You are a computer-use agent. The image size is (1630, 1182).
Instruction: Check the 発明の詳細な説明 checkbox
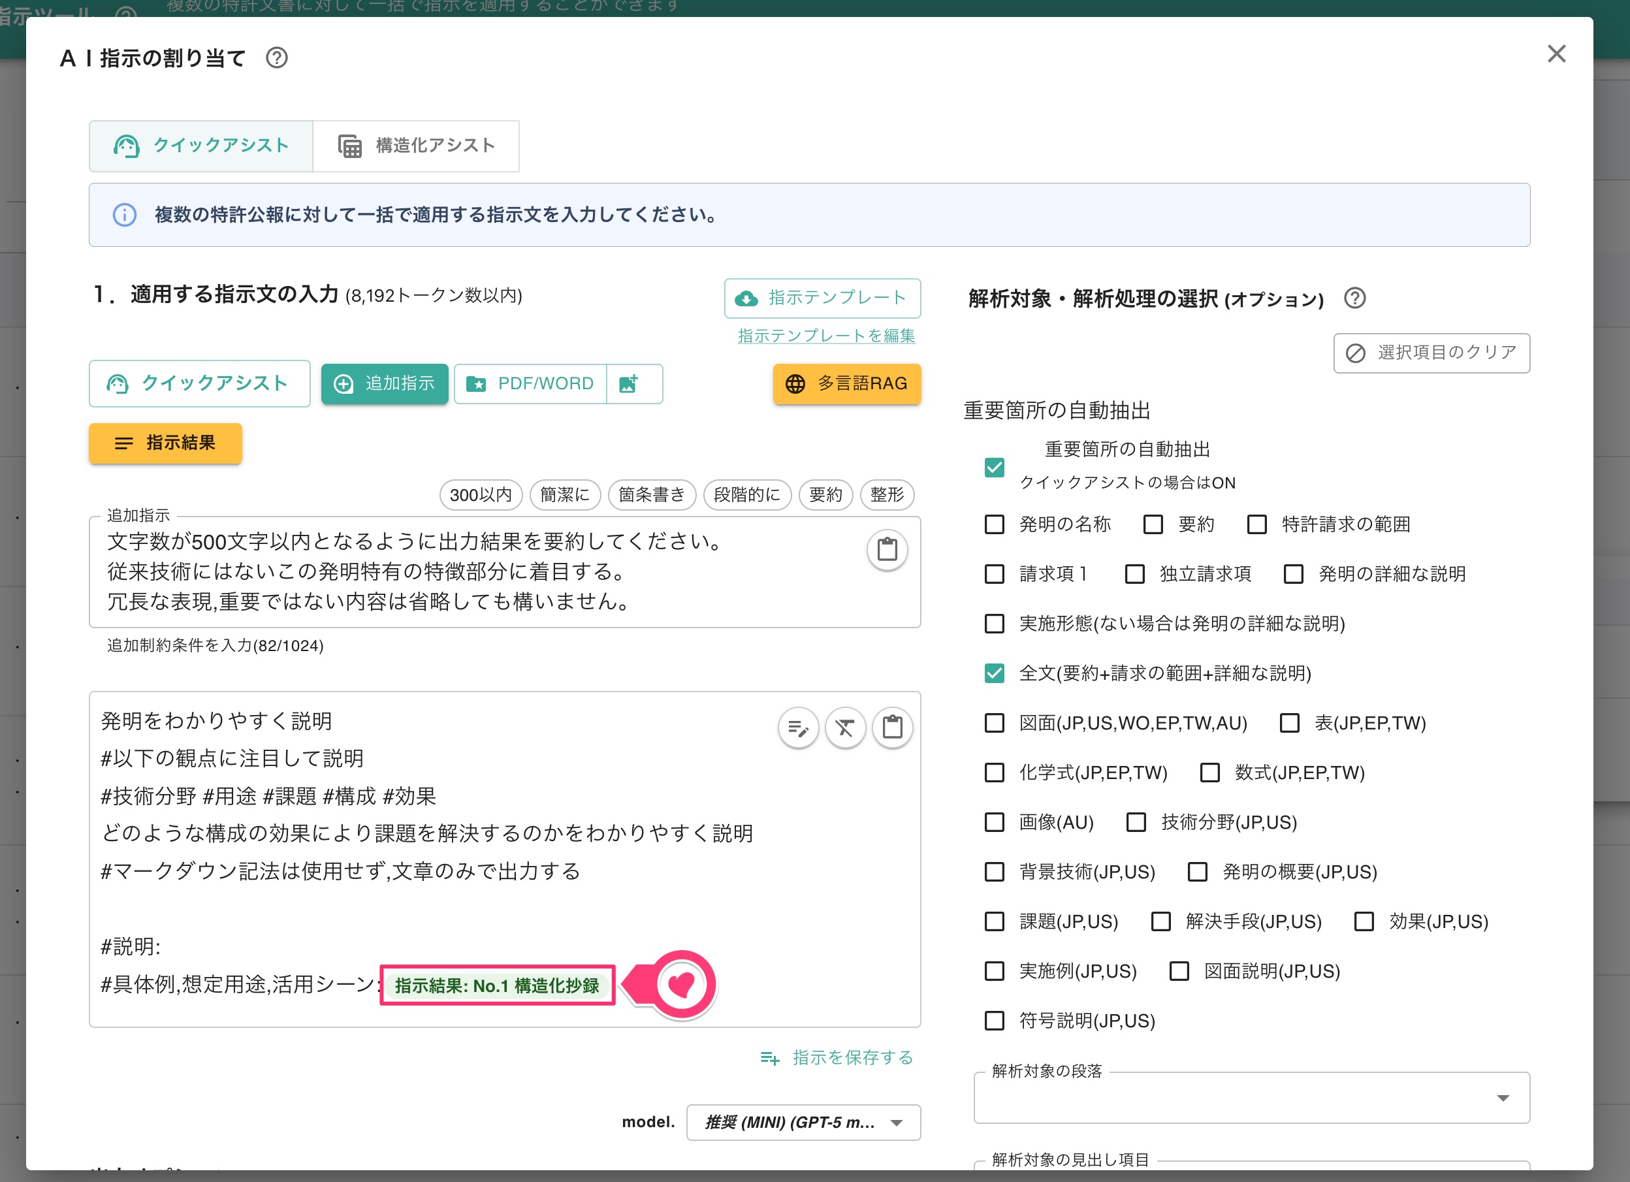1293,574
